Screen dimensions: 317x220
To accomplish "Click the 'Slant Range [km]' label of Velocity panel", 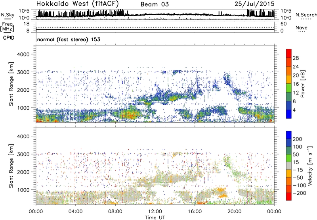I will click(x=11, y=166).
